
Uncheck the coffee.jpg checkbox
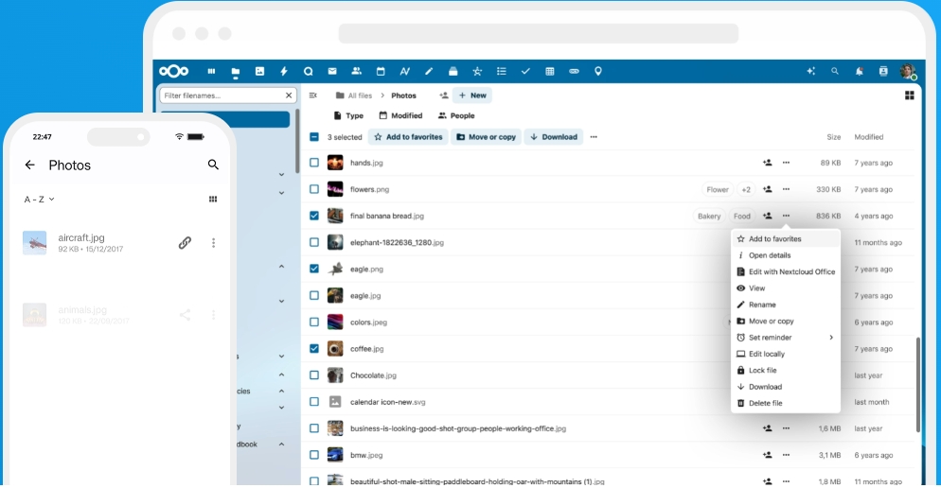[x=314, y=348]
